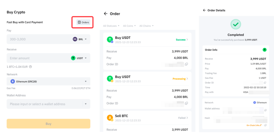Open the Failed Sell BTC order
This screenshot has height=133, width=274.
147,118
